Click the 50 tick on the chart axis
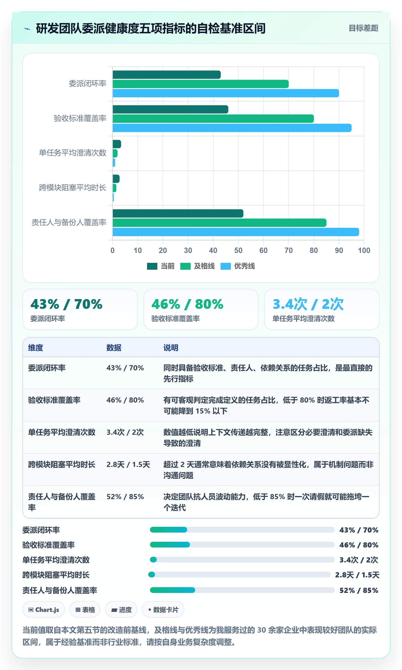Screen dimensions: 402x670 238,250
